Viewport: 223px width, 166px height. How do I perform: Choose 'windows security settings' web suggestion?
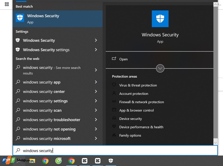pyautogui.click(x=58, y=101)
